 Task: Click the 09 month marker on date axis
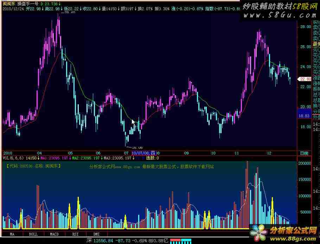(186, 153)
